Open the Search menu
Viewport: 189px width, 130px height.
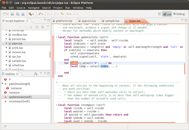(46, 8)
